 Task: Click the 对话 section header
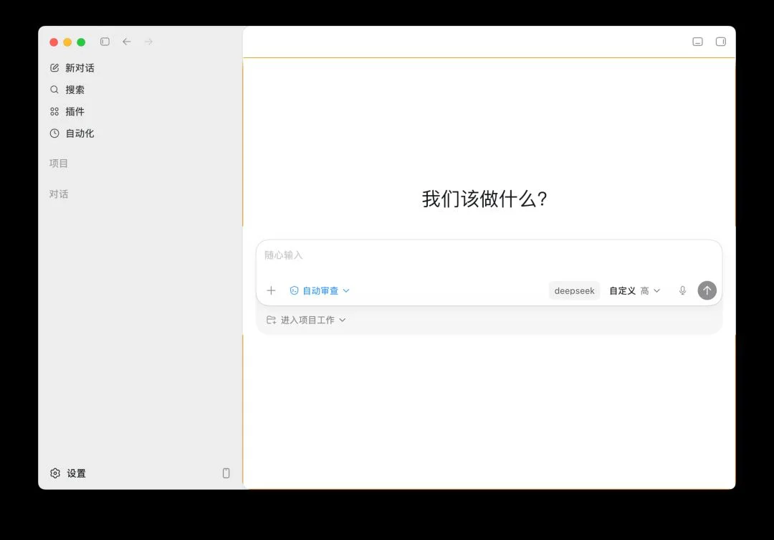[x=58, y=194]
